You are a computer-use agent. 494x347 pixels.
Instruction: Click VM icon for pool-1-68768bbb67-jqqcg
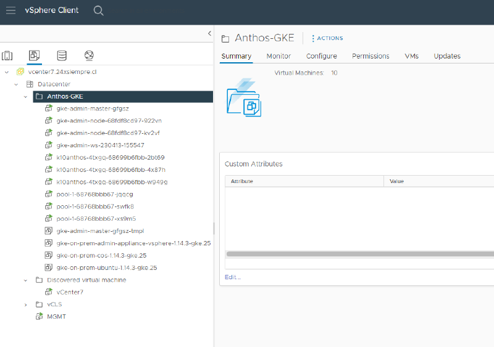[x=49, y=194]
